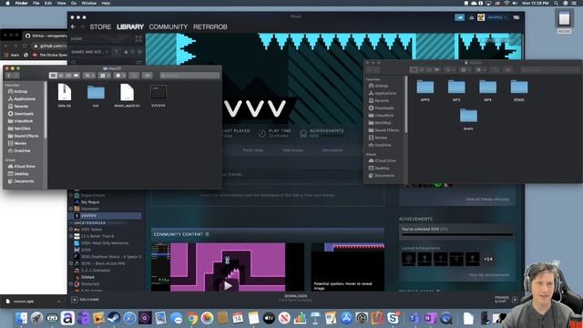583x328 pixels.
Task: Open the Calendar app from the Dock
Action: [238, 318]
